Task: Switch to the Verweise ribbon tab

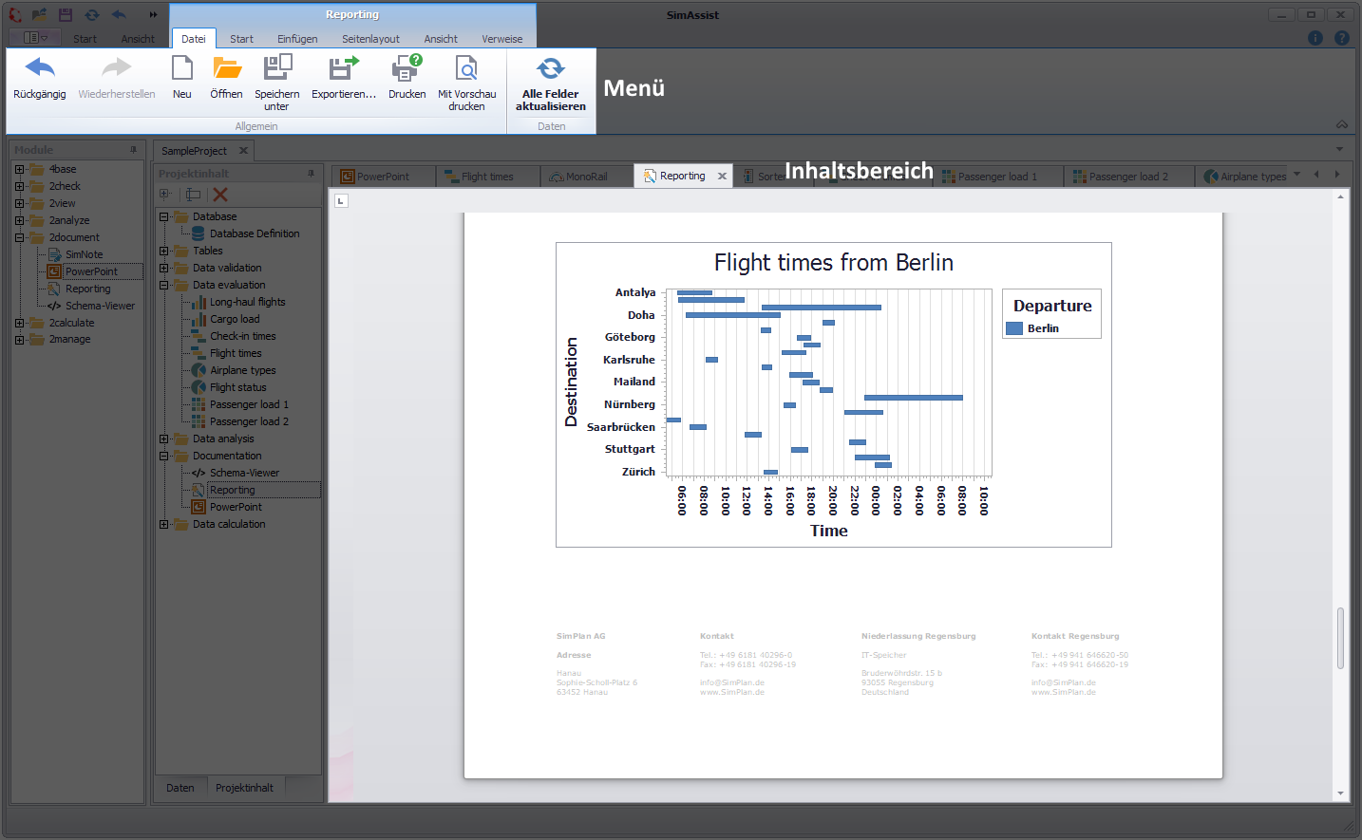Action: tap(501, 39)
